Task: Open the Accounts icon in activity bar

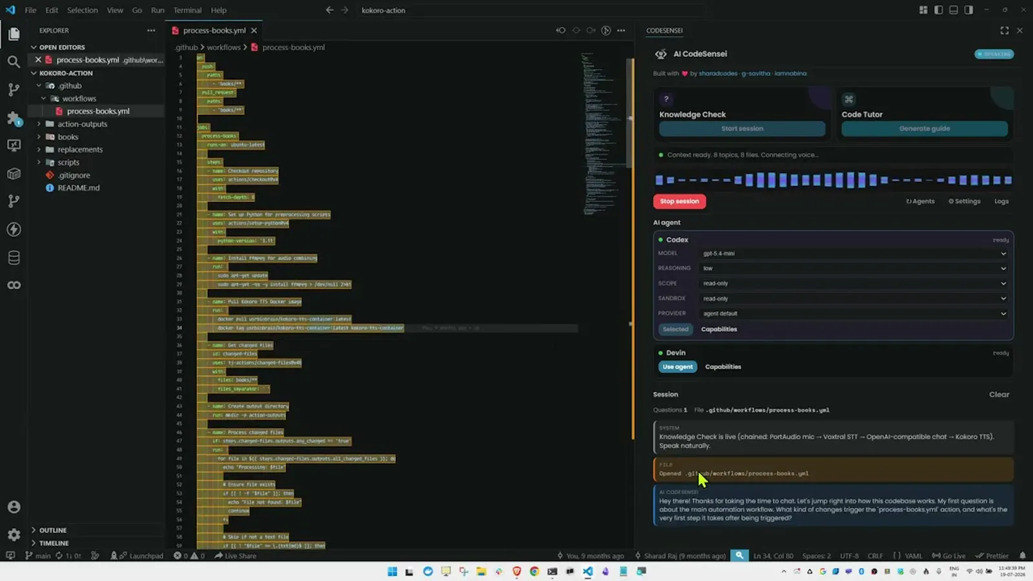Action: coord(14,507)
